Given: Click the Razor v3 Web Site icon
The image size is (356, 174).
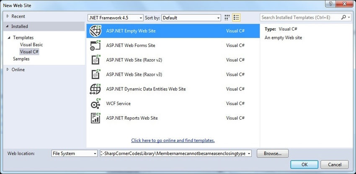Looking at the screenshot, I should (96, 74).
